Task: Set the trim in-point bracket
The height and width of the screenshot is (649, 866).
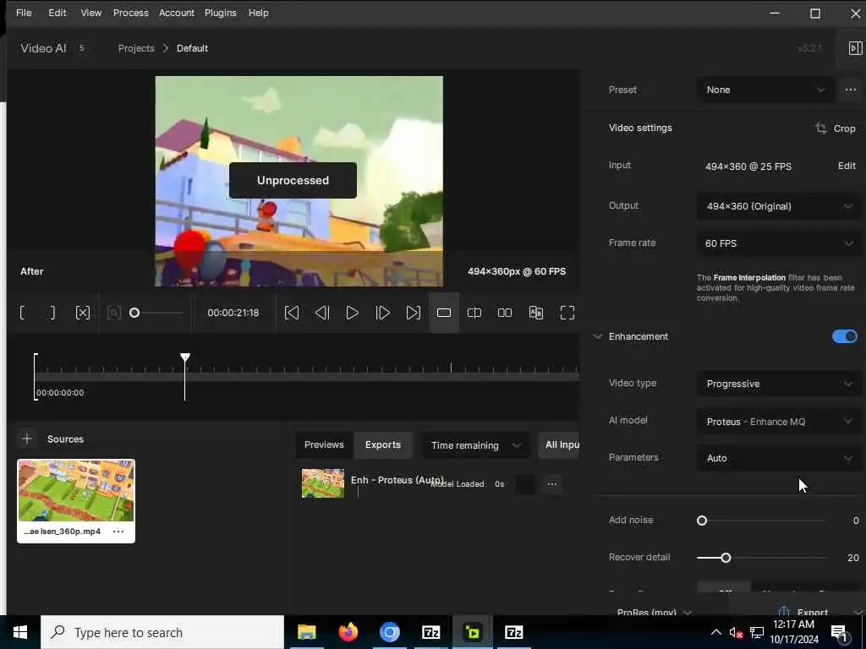Action: pos(23,313)
